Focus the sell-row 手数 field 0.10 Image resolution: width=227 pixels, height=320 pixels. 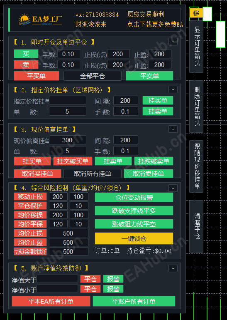click(x=68, y=65)
